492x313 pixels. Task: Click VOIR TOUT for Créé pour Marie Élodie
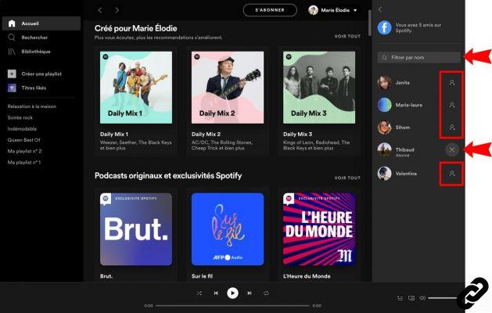coord(347,37)
